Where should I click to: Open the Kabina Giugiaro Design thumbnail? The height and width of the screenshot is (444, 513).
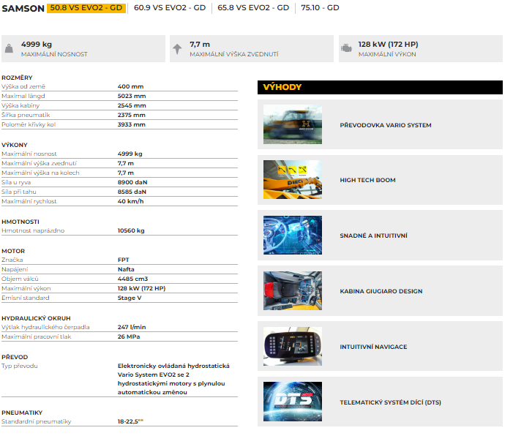293,290
